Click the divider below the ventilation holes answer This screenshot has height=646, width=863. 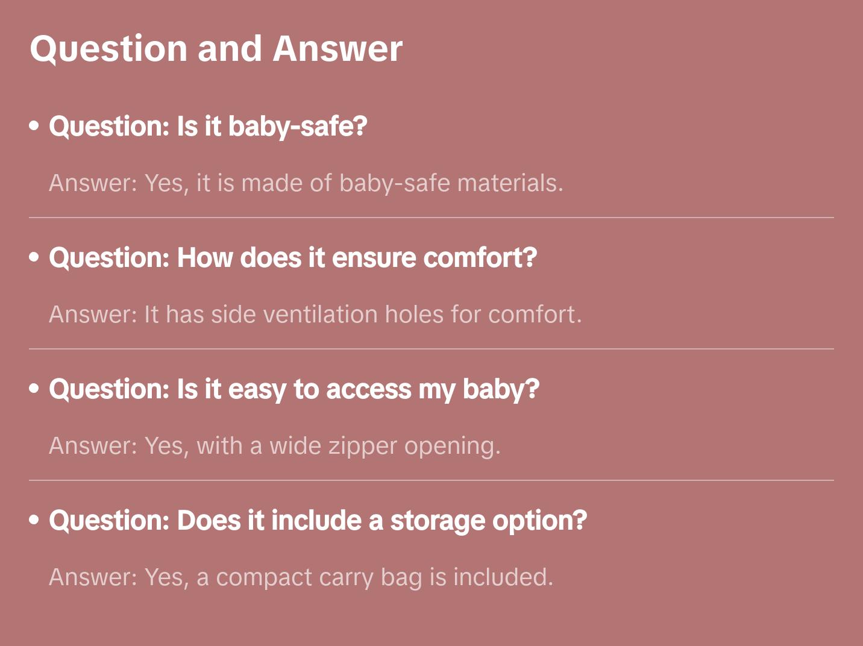[431, 349]
